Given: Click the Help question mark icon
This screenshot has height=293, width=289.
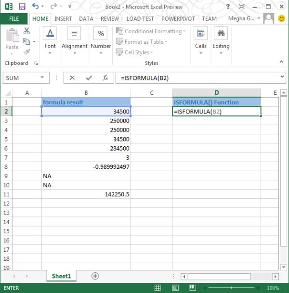Looking at the screenshot, I should 228,7.
